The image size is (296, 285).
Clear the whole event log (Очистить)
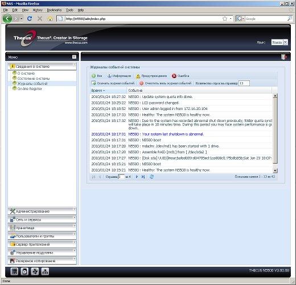165,83
